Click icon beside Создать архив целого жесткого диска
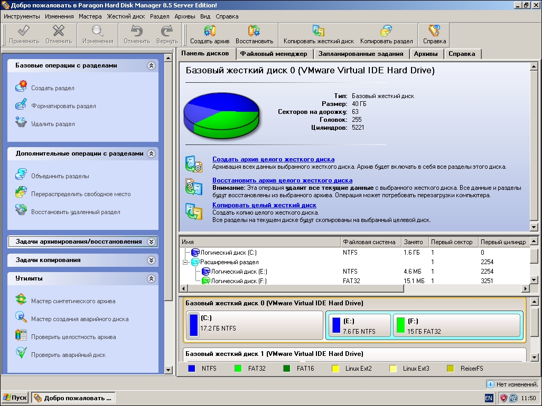This screenshot has width=542, height=406. [193, 164]
